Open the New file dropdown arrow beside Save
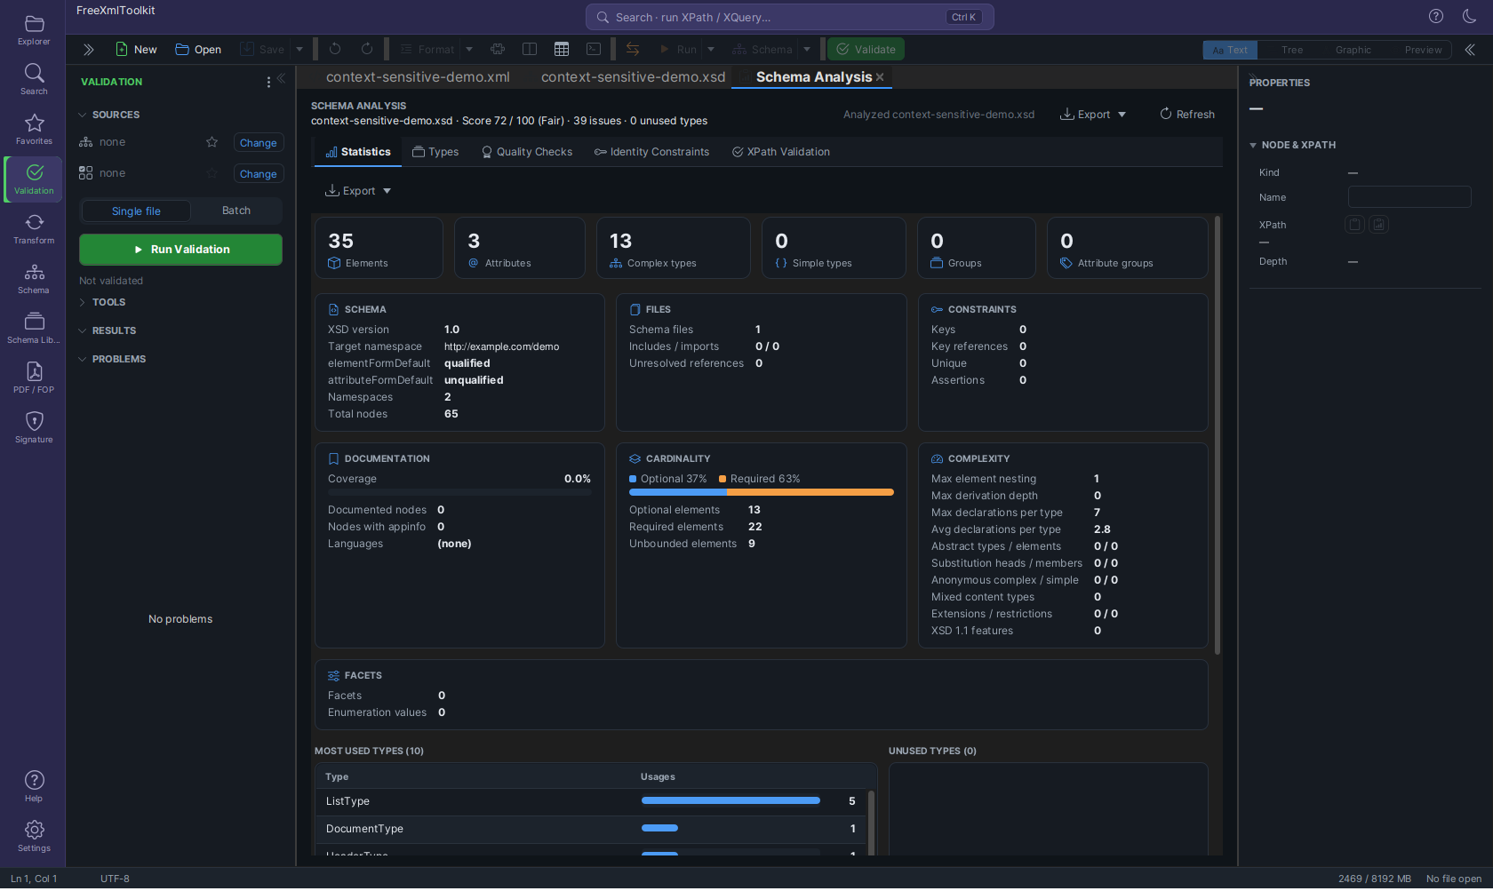Screen dimensions: 1493x891 [299, 50]
